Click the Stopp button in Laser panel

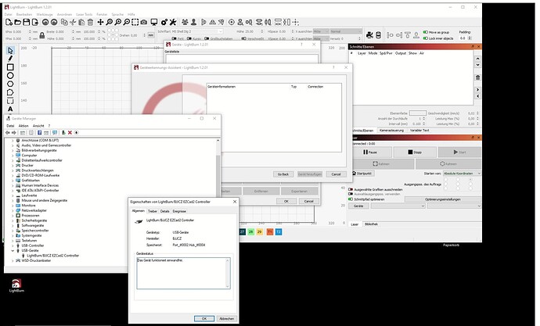click(x=415, y=152)
